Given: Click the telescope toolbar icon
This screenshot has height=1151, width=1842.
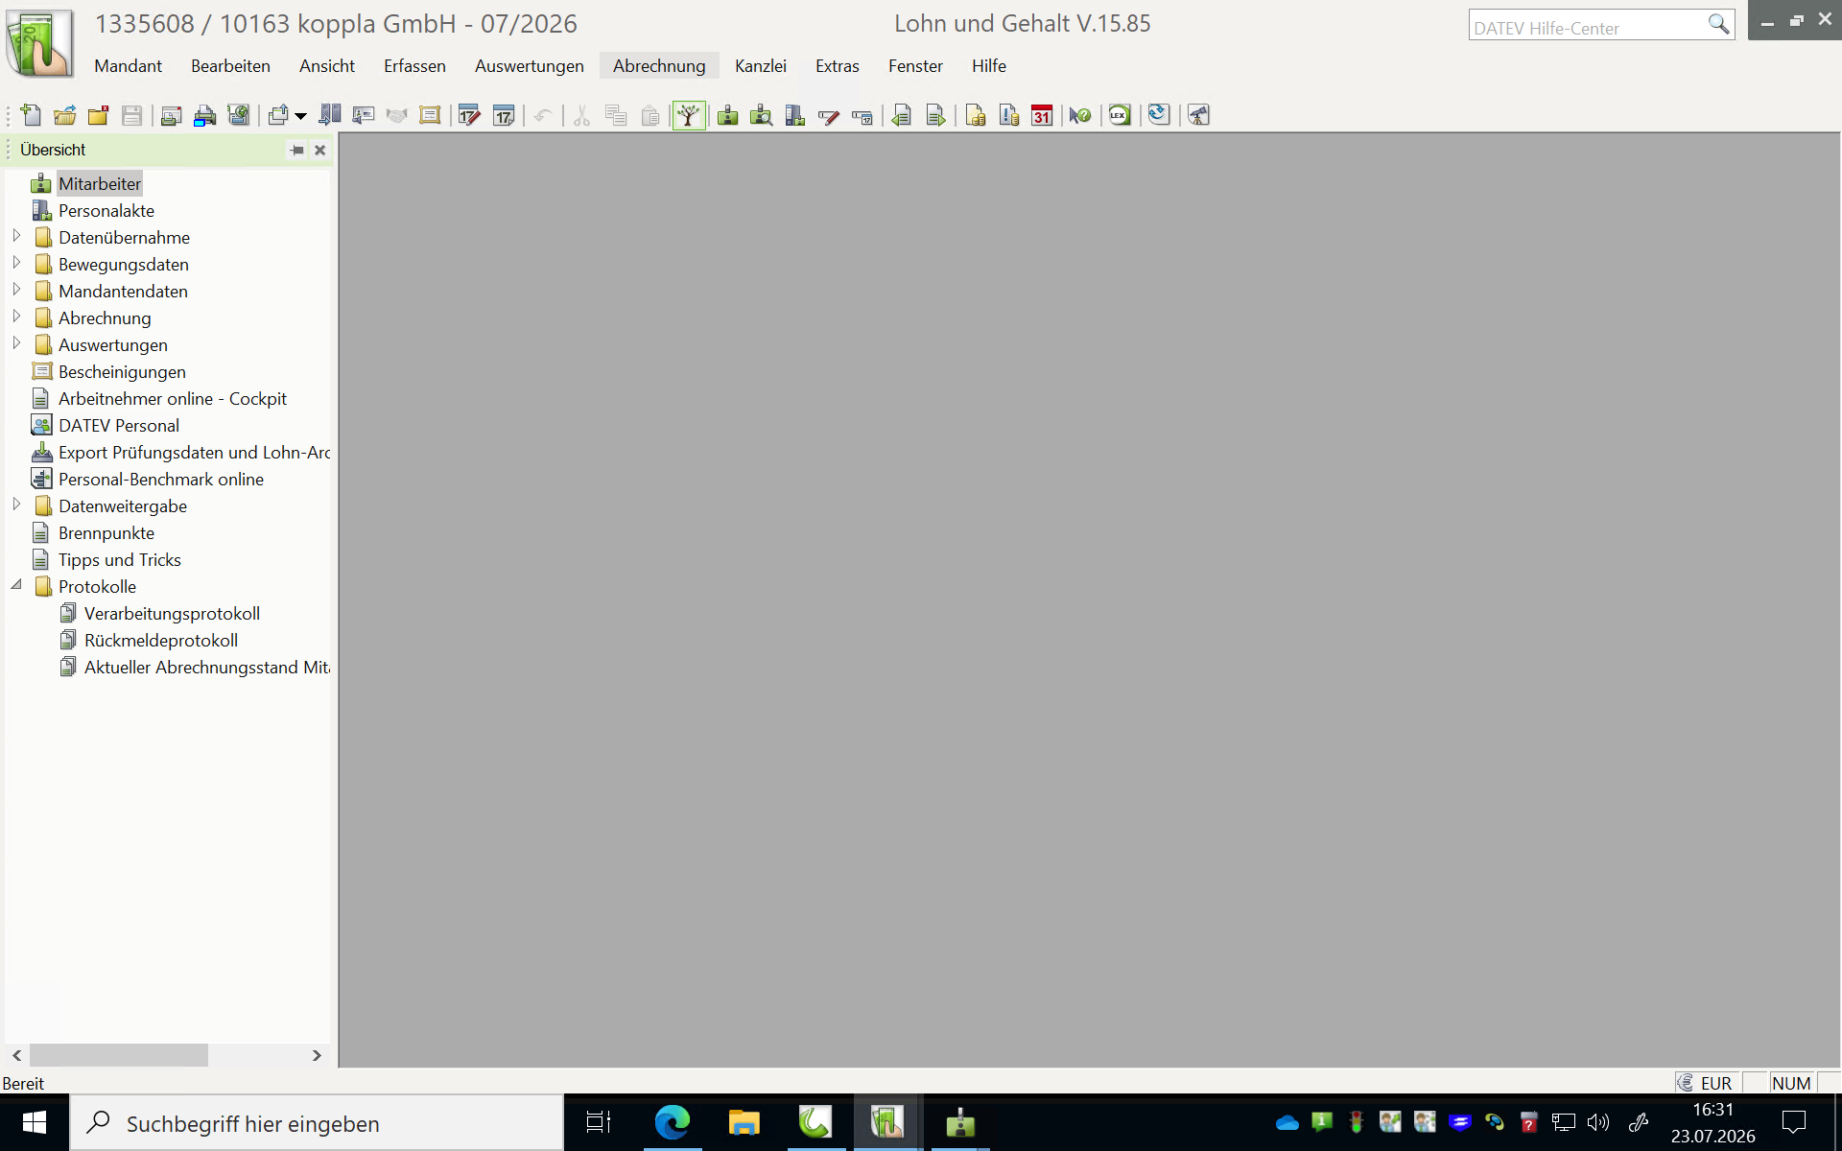Looking at the screenshot, I should click(1198, 116).
